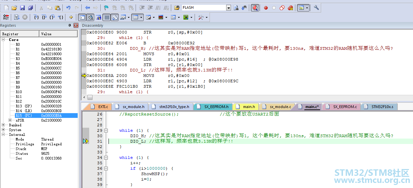Expand the System register group
Viewport: 413px width, 188px height.
point(3,130)
